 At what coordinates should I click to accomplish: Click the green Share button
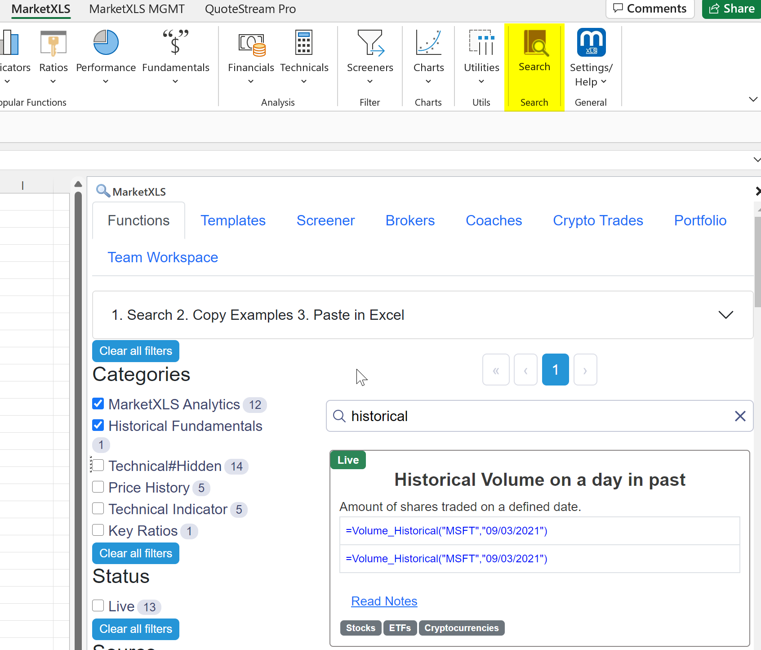tap(731, 9)
